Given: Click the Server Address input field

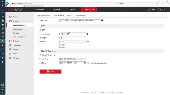Looking at the screenshot, I should point(73,34).
